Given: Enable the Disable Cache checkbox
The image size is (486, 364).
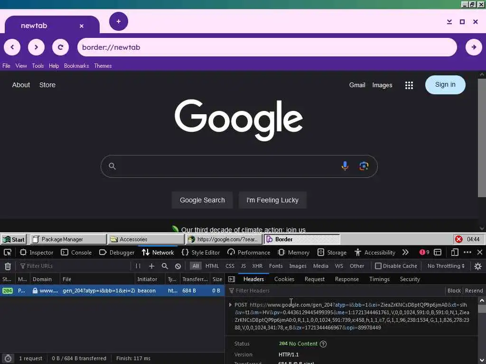Looking at the screenshot, I should tap(378, 266).
